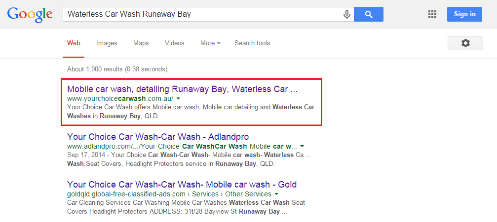This screenshot has width=497, height=222.
Task: Switch to Images results tab
Action: pos(107,43)
